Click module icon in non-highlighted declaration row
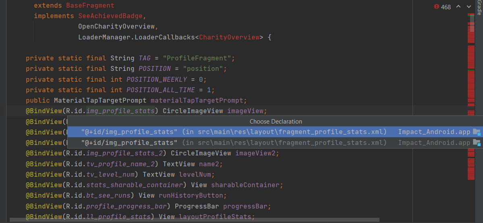Image resolution: width=483 pixels, height=223 pixels. pyautogui.click(x=477, y=142)
